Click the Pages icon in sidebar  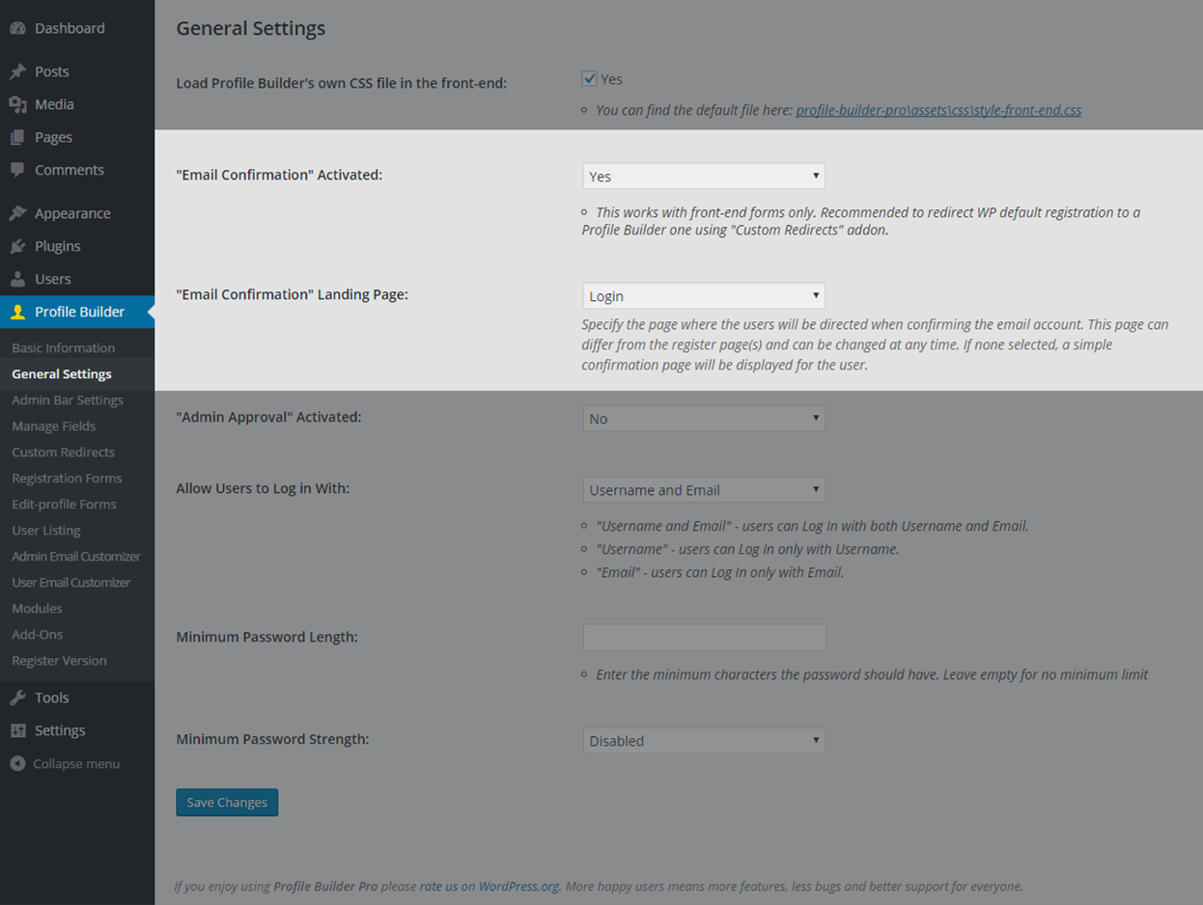pyautogui.click(x=17, y=137)
